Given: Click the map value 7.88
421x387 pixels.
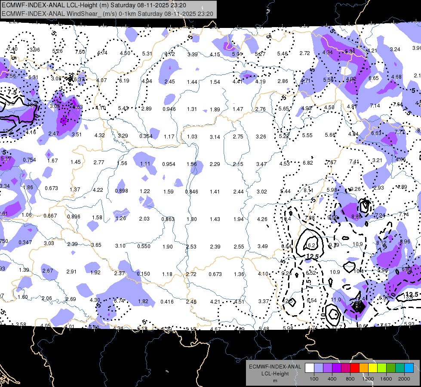Looking at the screenshot, I should pos(310,218).
